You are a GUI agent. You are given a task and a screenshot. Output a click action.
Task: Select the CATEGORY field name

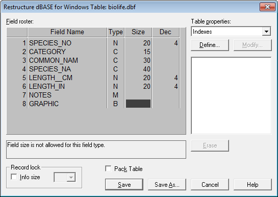coord(47,52)
